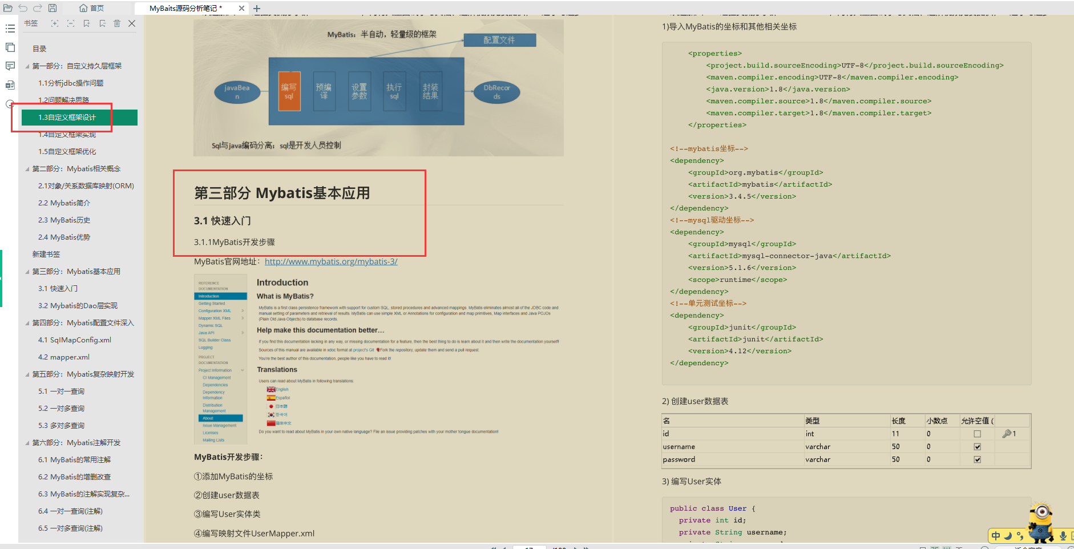This screenshot has width=1074, height=549.
Task: Jump to bookmark 5.1 一对一查询
Action: 61,391
